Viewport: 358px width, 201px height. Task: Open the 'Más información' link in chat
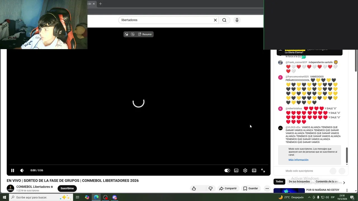coord(298,160)
